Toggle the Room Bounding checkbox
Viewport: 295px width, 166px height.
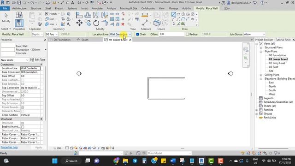click(x=23, y=107)
